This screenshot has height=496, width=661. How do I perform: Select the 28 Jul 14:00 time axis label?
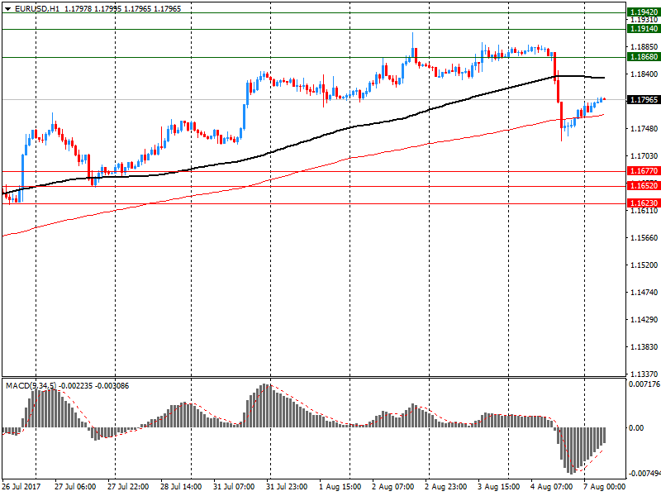click(181, 487)
